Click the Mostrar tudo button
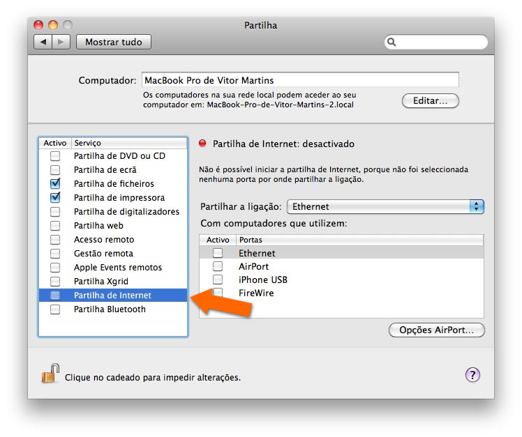 (113, 42)
